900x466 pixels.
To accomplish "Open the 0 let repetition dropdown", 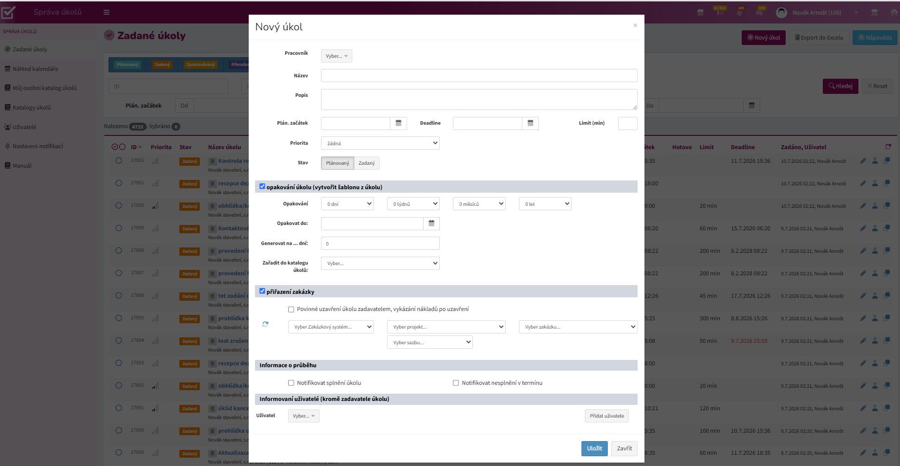I will 545,204.
